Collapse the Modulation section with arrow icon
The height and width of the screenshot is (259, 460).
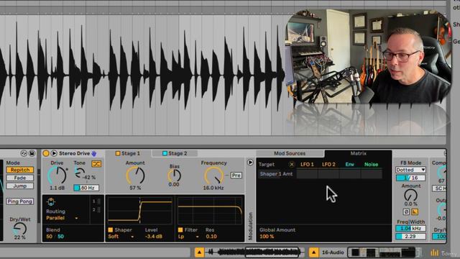coord(250,162)
